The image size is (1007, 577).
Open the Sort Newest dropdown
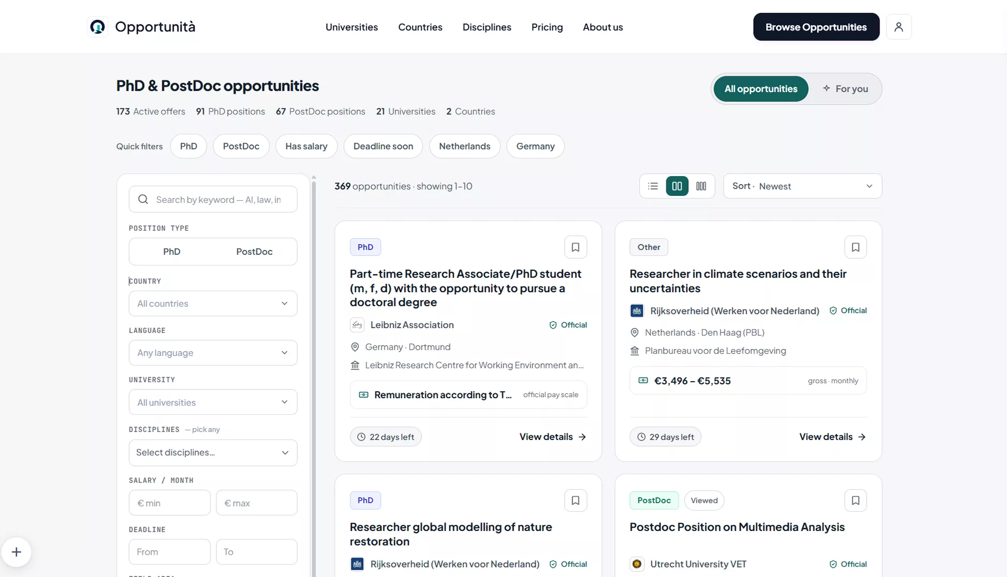pyautogui.click(x=802, y=186)
